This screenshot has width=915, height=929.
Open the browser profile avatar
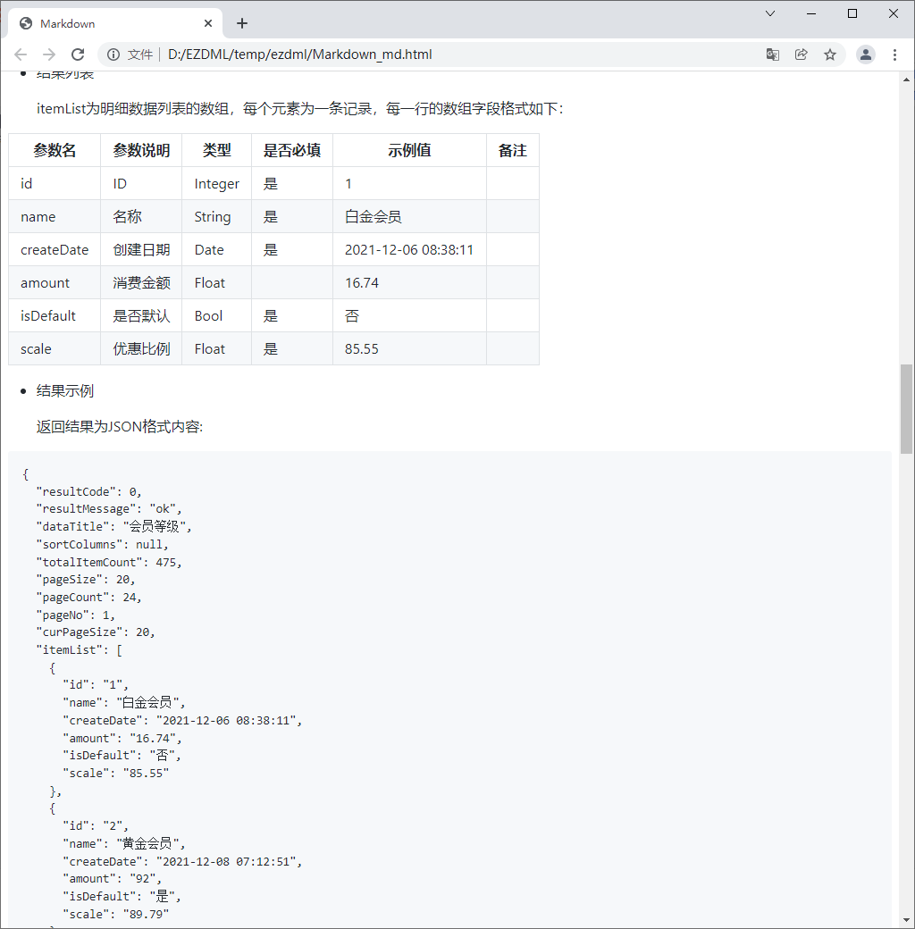pos(865,54)
